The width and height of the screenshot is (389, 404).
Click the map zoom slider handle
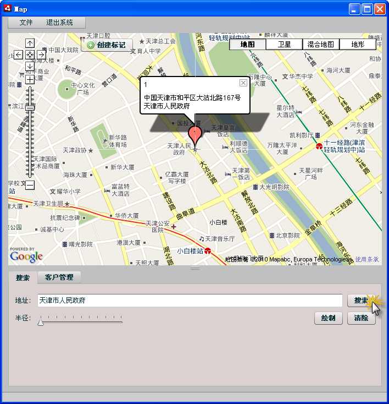coord(30,108)
